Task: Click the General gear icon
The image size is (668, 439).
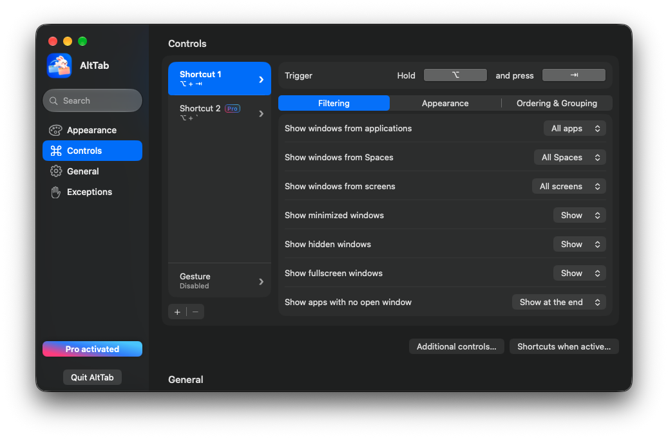Action: pos(56,171)
